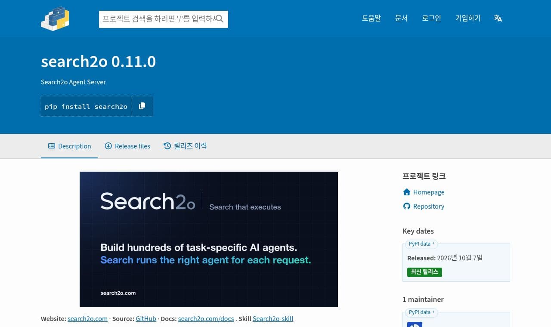Click the 프로젝트 링크 heading

[x=424, y=176]
